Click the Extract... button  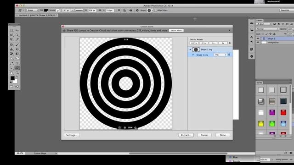(x=186, y=135)
